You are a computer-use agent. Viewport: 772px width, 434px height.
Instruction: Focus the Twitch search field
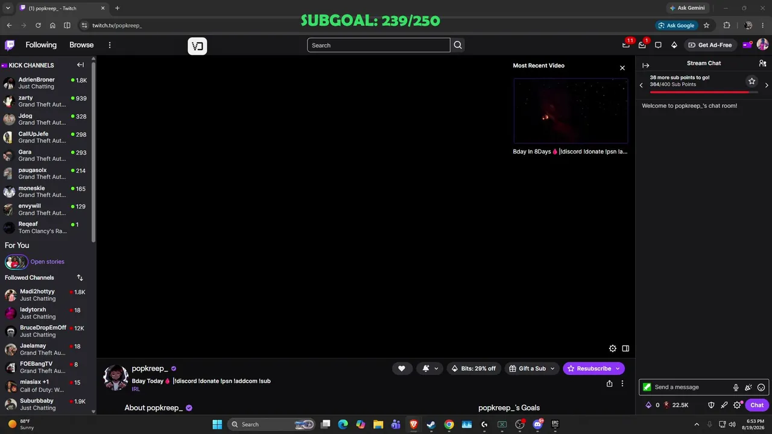(379, 45)
